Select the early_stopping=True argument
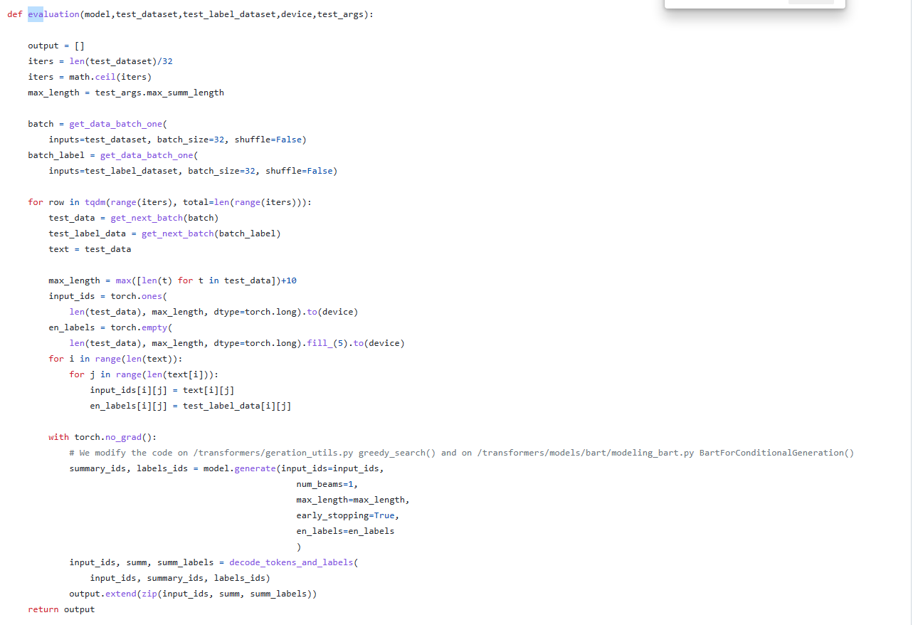The image size is (918, 625). [347, 515]
